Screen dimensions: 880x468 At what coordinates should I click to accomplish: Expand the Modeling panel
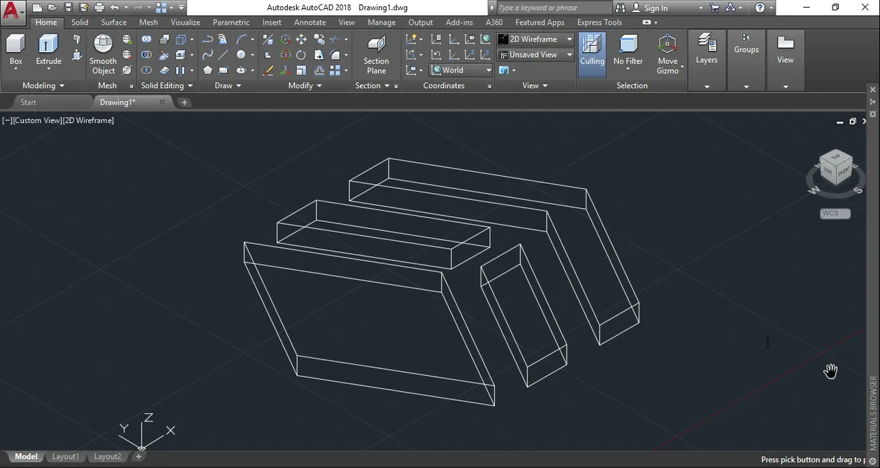tap(43, 85)
